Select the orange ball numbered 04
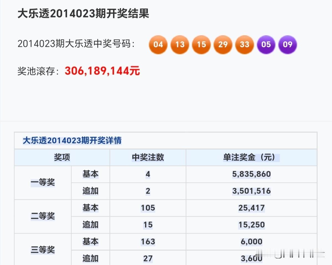 [158, 45]
